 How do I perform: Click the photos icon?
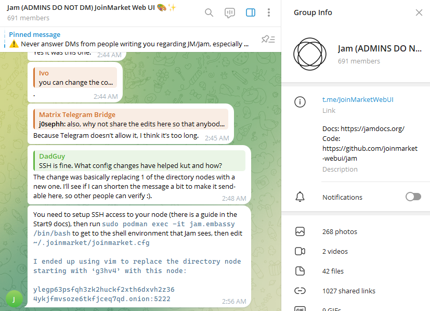(300, 231)
